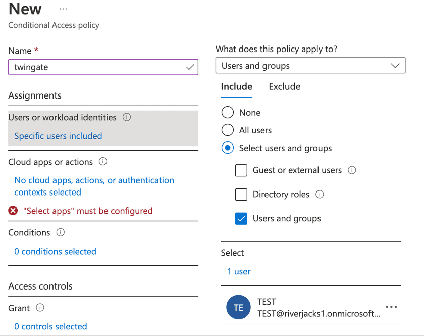Viewport: 424px width, 336px height.
Task: Select the All users radio option
Action: (228, 130)
